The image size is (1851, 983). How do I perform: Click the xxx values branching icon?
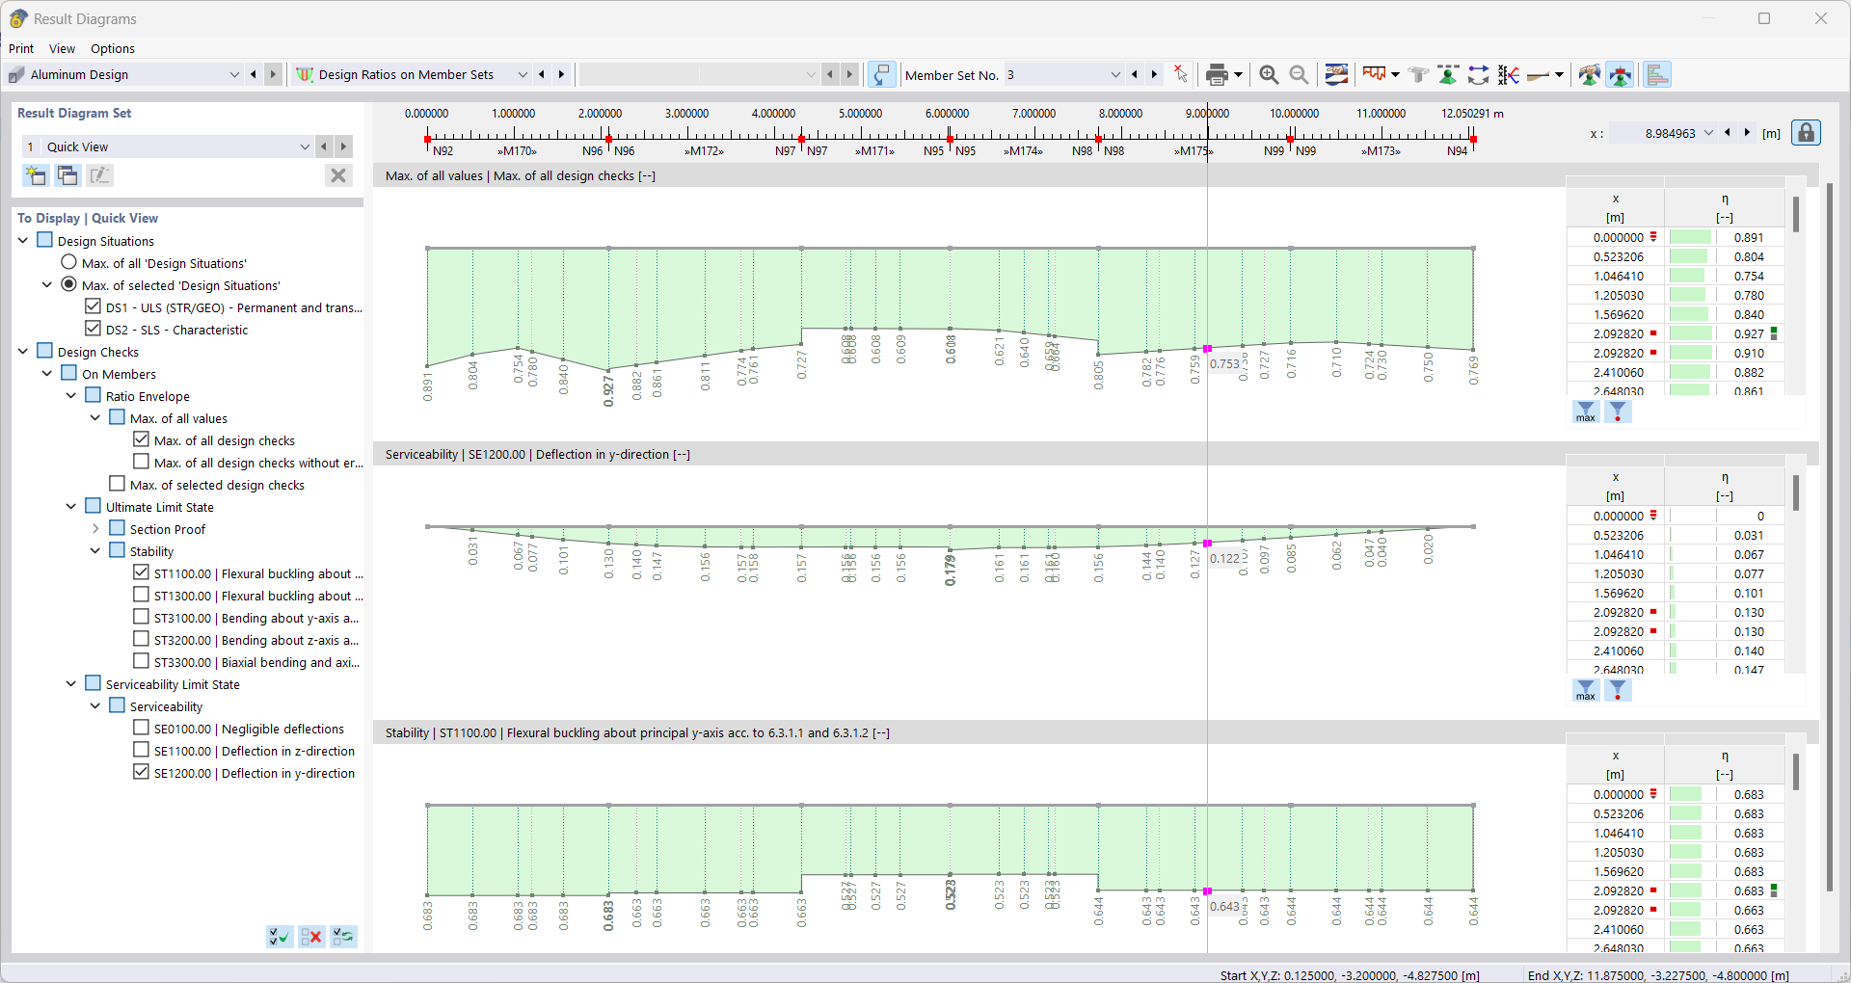(x=1509, y=74)
